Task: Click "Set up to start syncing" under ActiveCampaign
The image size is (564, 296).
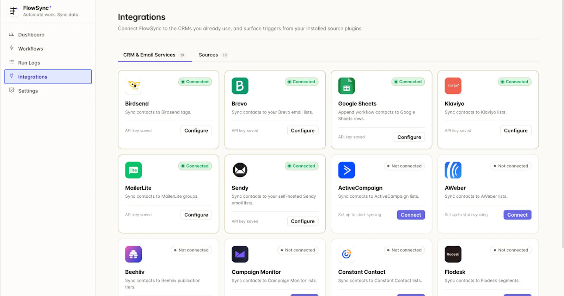Action: point(360,215)
